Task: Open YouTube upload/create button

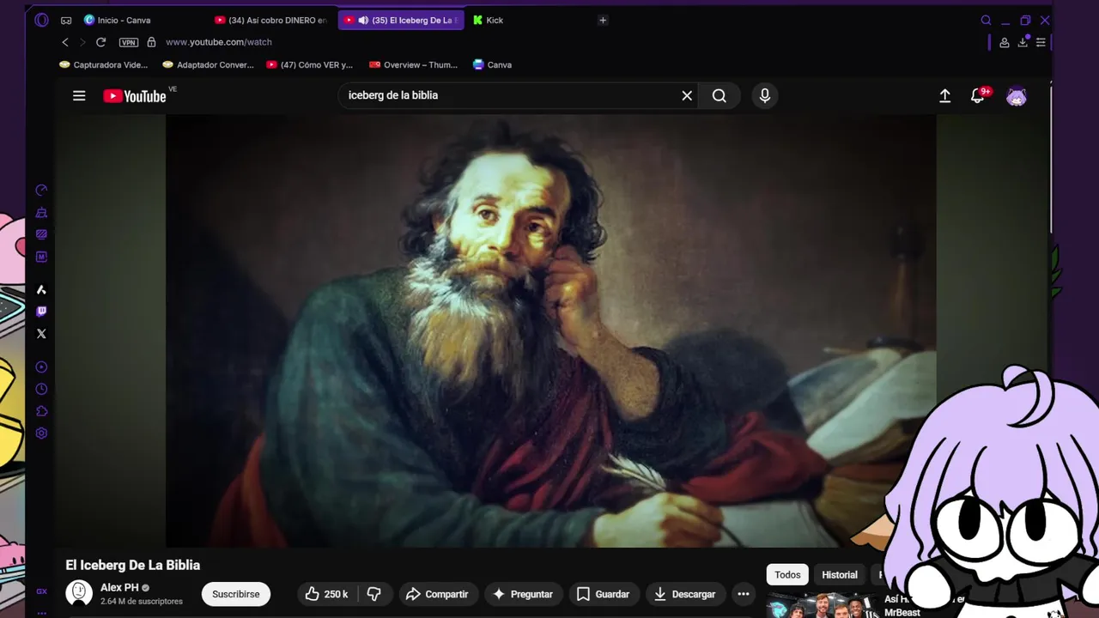Action: [944, 96]
